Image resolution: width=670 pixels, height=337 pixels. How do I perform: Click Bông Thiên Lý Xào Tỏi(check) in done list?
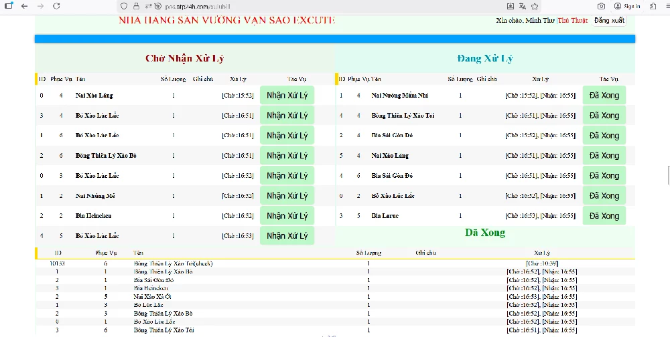coord(173,263)
